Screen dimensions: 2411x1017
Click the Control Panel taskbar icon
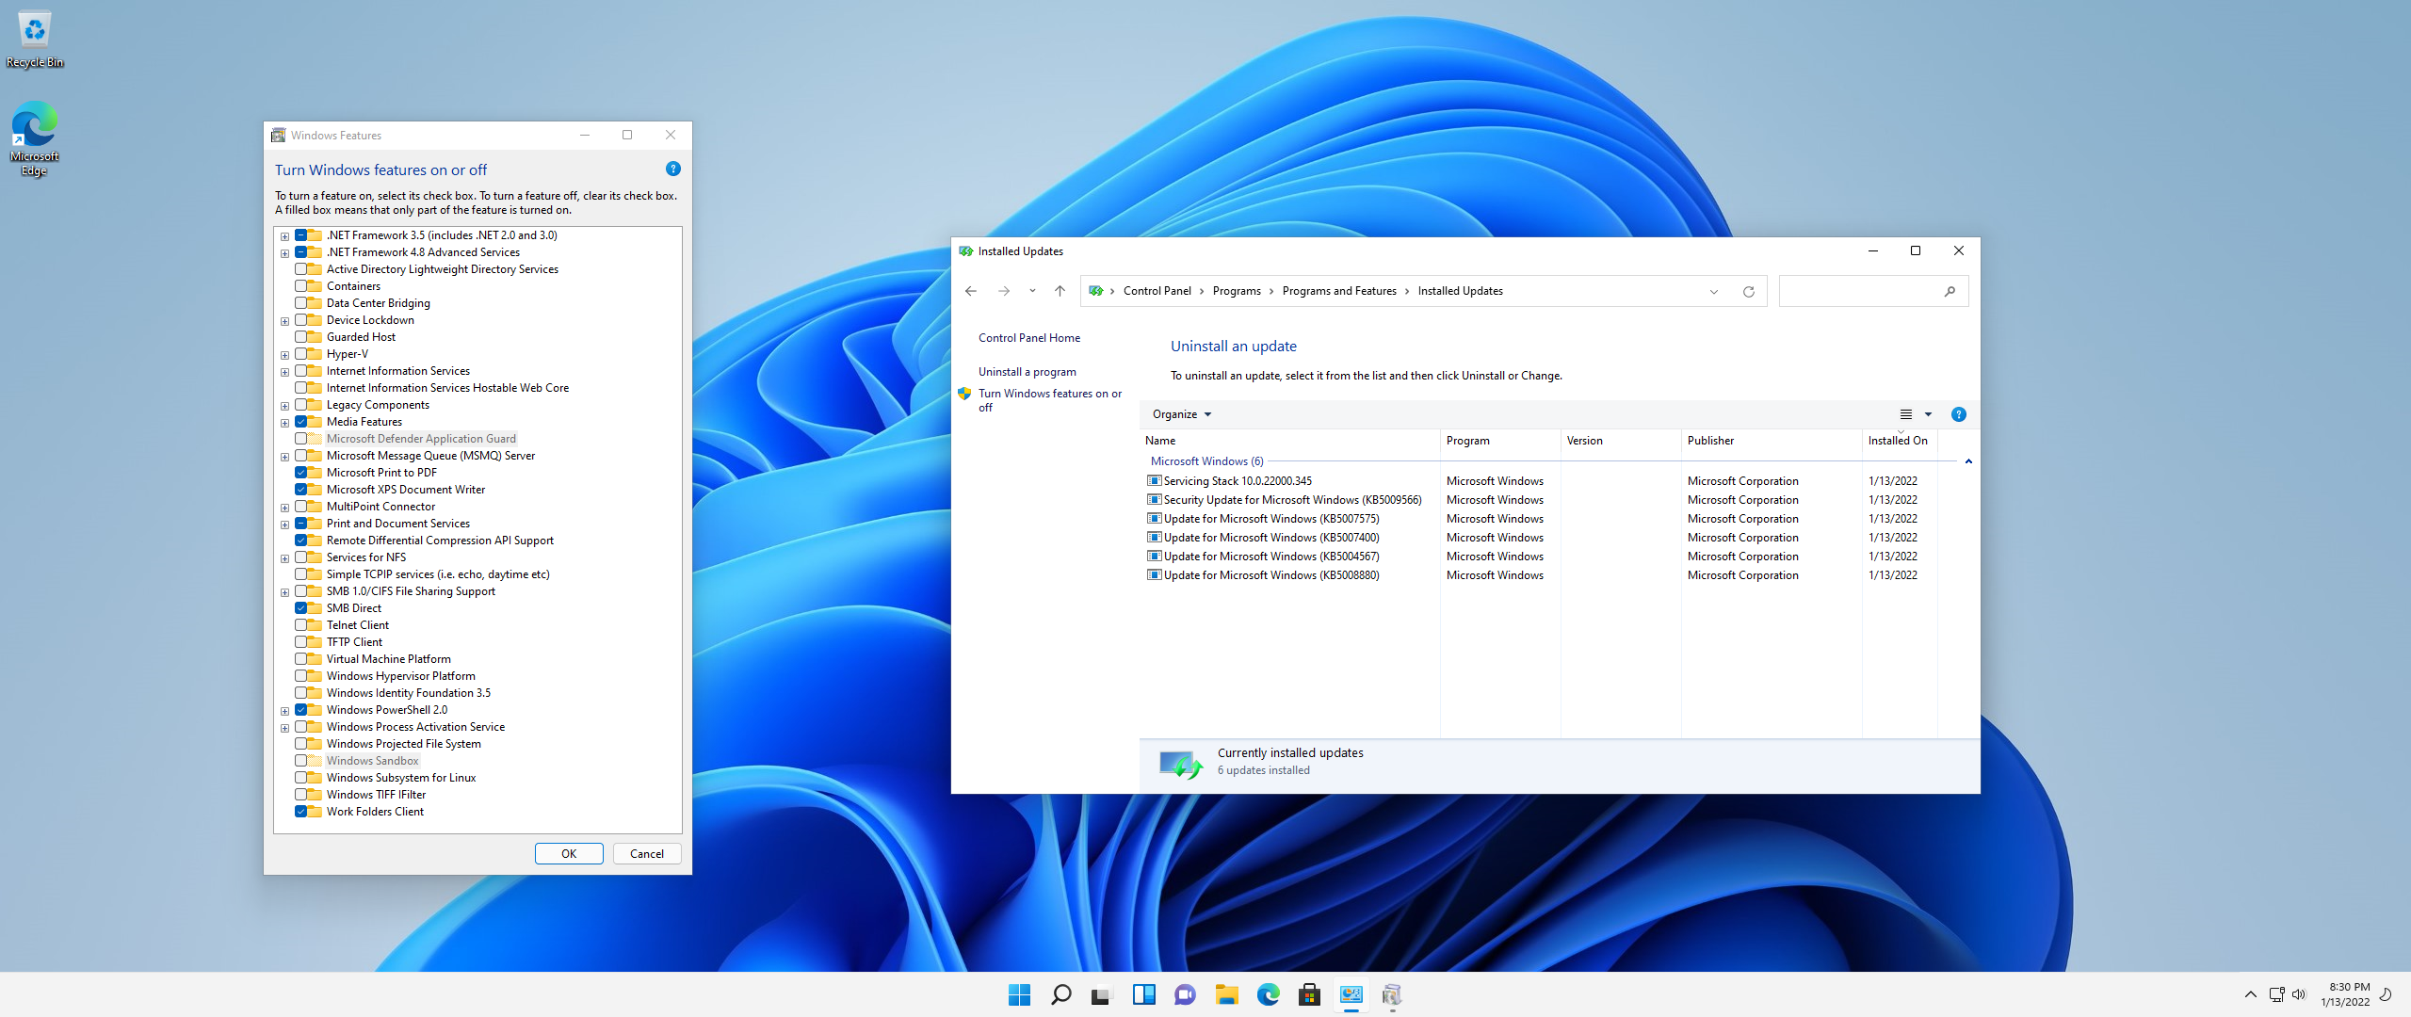pyautogui.click(x=1351, y=994)
